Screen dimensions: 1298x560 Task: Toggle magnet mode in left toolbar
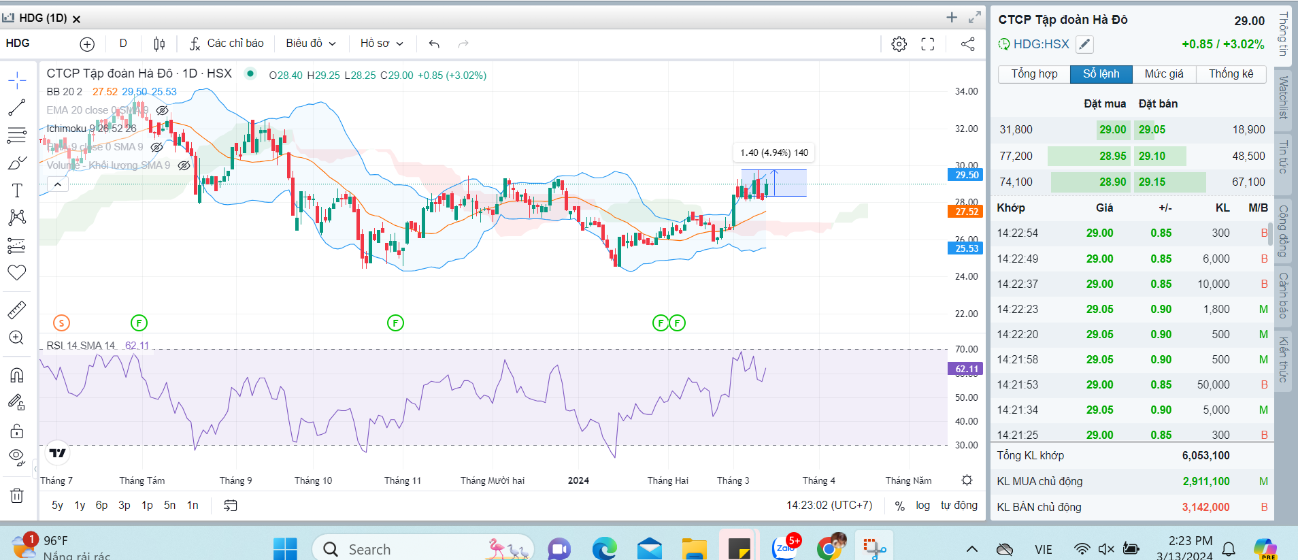(17, 376)
